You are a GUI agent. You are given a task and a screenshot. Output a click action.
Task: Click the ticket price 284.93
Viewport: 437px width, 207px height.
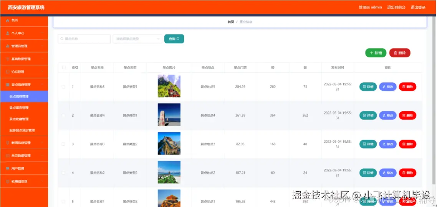pyautogui.click(x=240, y=87)
